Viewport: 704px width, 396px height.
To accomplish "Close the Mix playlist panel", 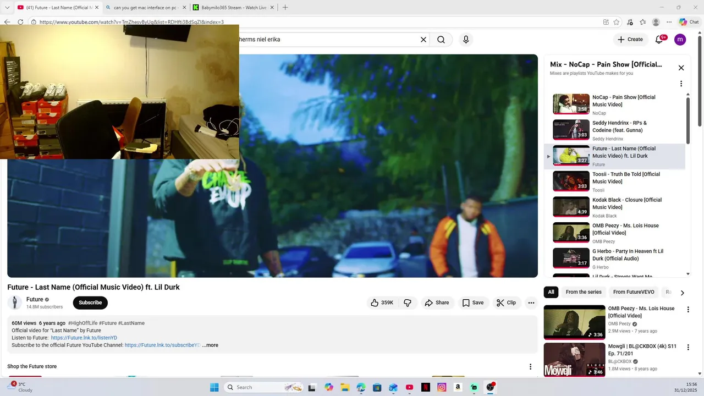I will [x=681, y=68].
